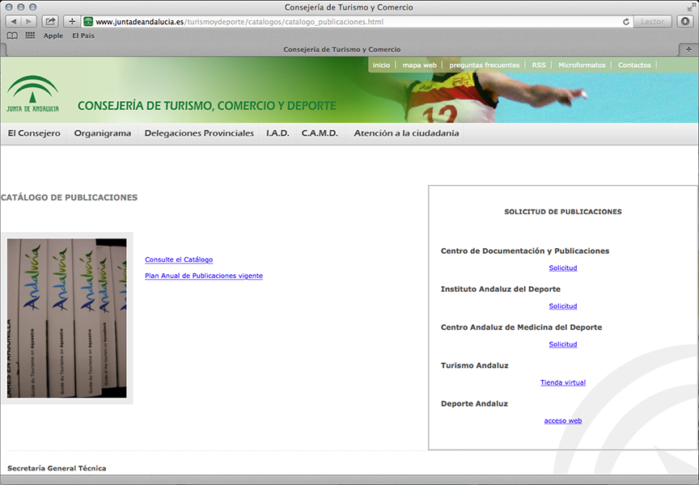
Task: Click the Andalucía books thumbnail image
Action: [x=67, y=318]
